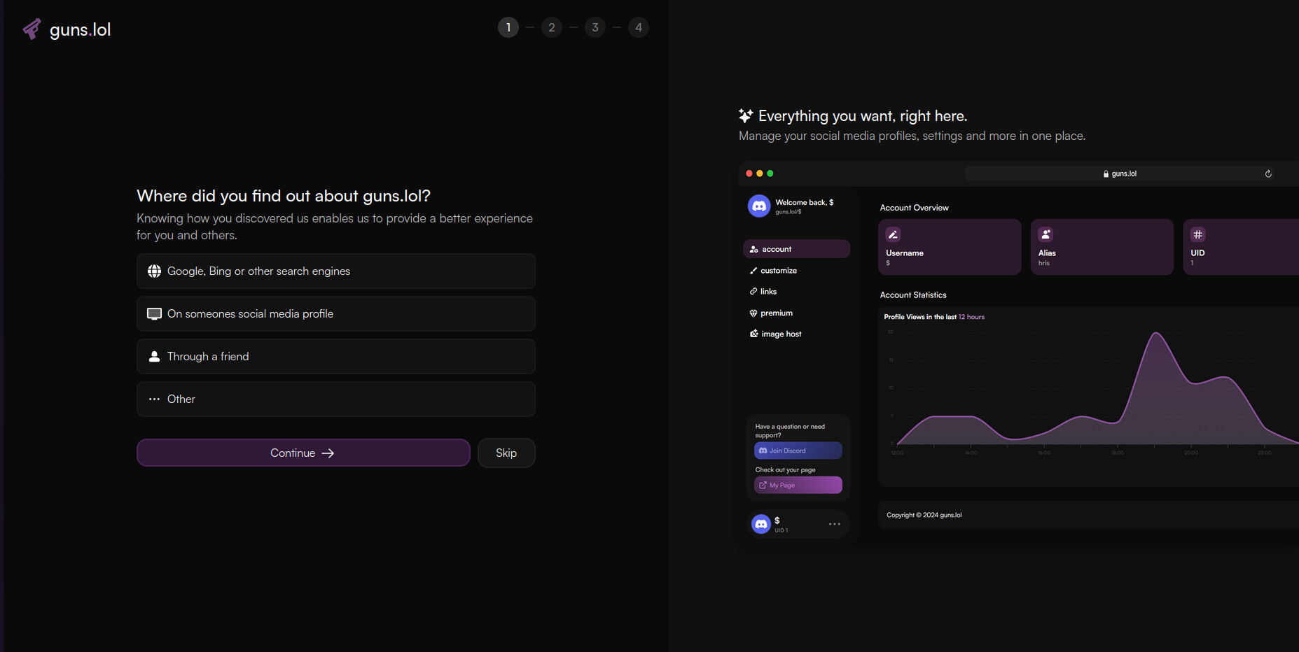
Task: Click the Discord avatar beside Welcome back
Action: pos(759,206)
